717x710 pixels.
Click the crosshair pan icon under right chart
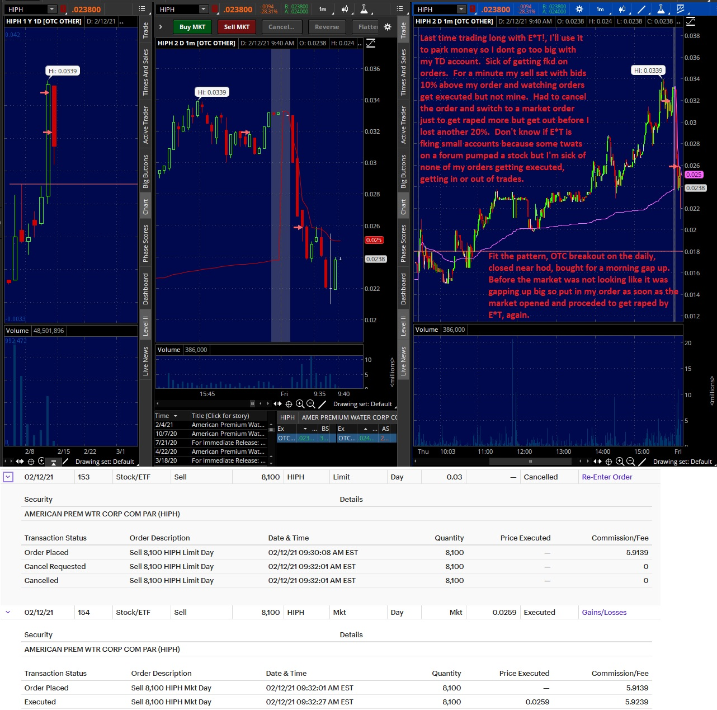coord(609,462)
